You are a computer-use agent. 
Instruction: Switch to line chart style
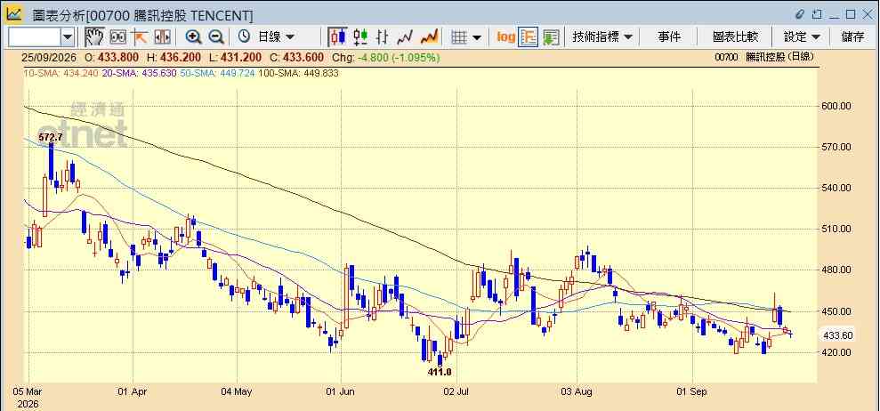[x=405, y=37]
